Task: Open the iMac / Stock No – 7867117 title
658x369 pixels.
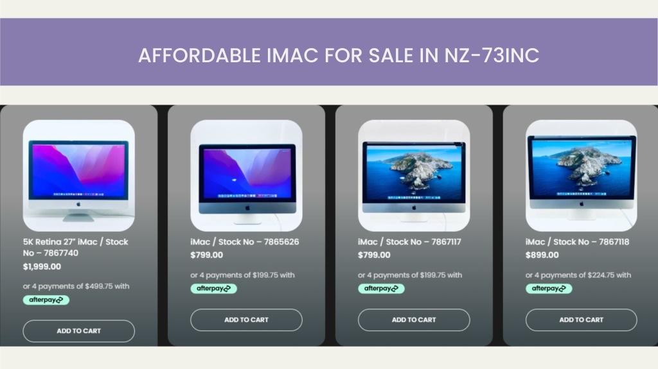Action: pyautogui.click(x=409, y=242)
